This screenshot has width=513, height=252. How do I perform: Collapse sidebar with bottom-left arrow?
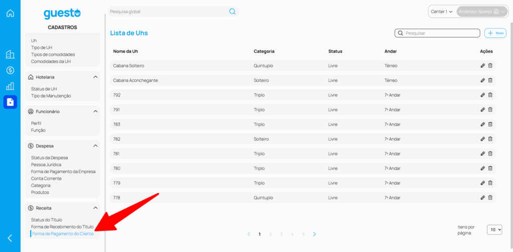(10, 238)
